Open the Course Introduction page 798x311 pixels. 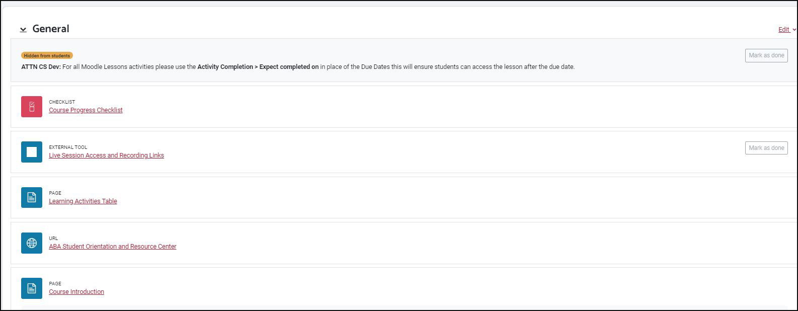(76, 291)
